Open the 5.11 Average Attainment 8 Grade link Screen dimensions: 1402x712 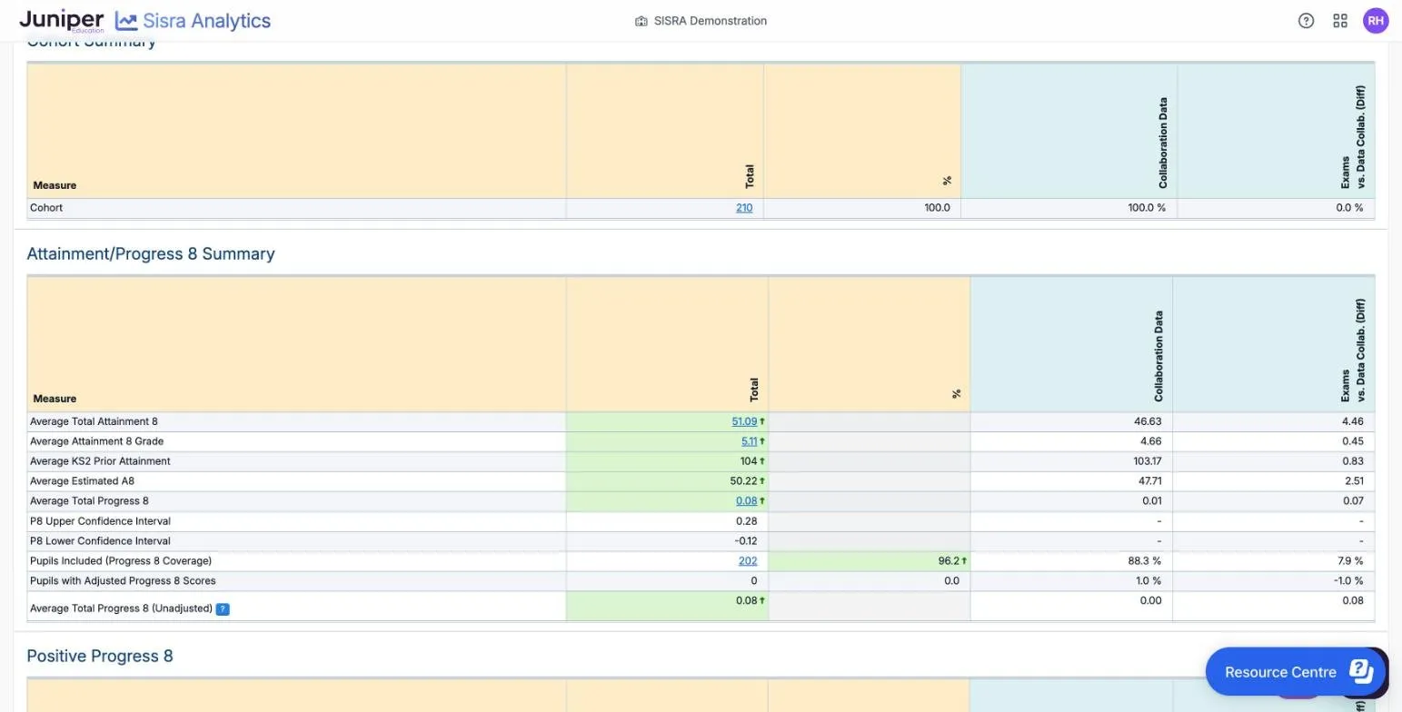coord(749,441)
